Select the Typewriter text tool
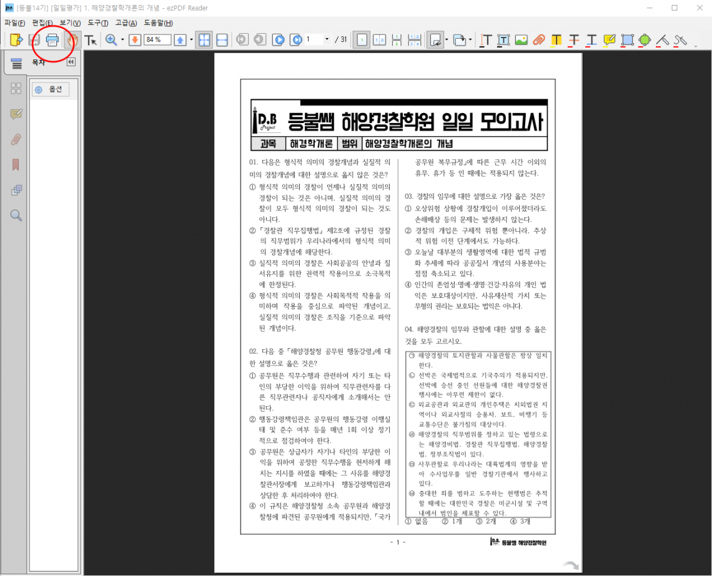 [x=486, y=40]
